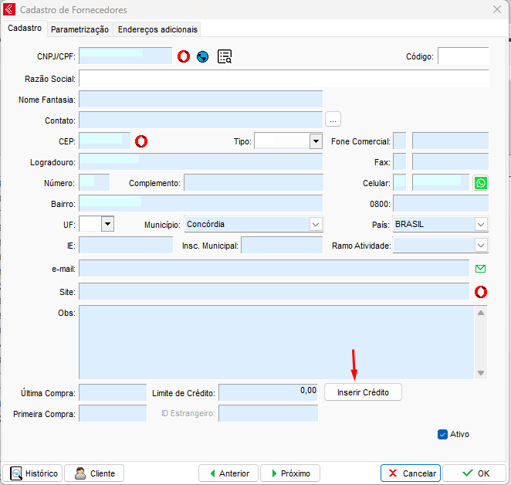Click the green envelope icon beside e-mail
This screenshot has width=511, height=485.
pos(481,269)
